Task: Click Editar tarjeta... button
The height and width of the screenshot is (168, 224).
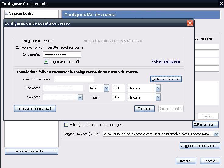Action: pos(205,124)
